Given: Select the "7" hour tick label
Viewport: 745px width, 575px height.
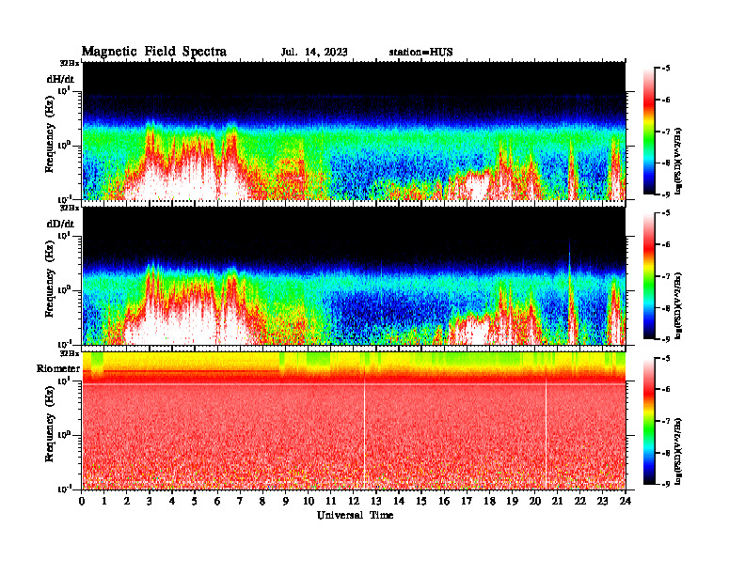Looking at the screenshot, I should [x=240, y=501].
